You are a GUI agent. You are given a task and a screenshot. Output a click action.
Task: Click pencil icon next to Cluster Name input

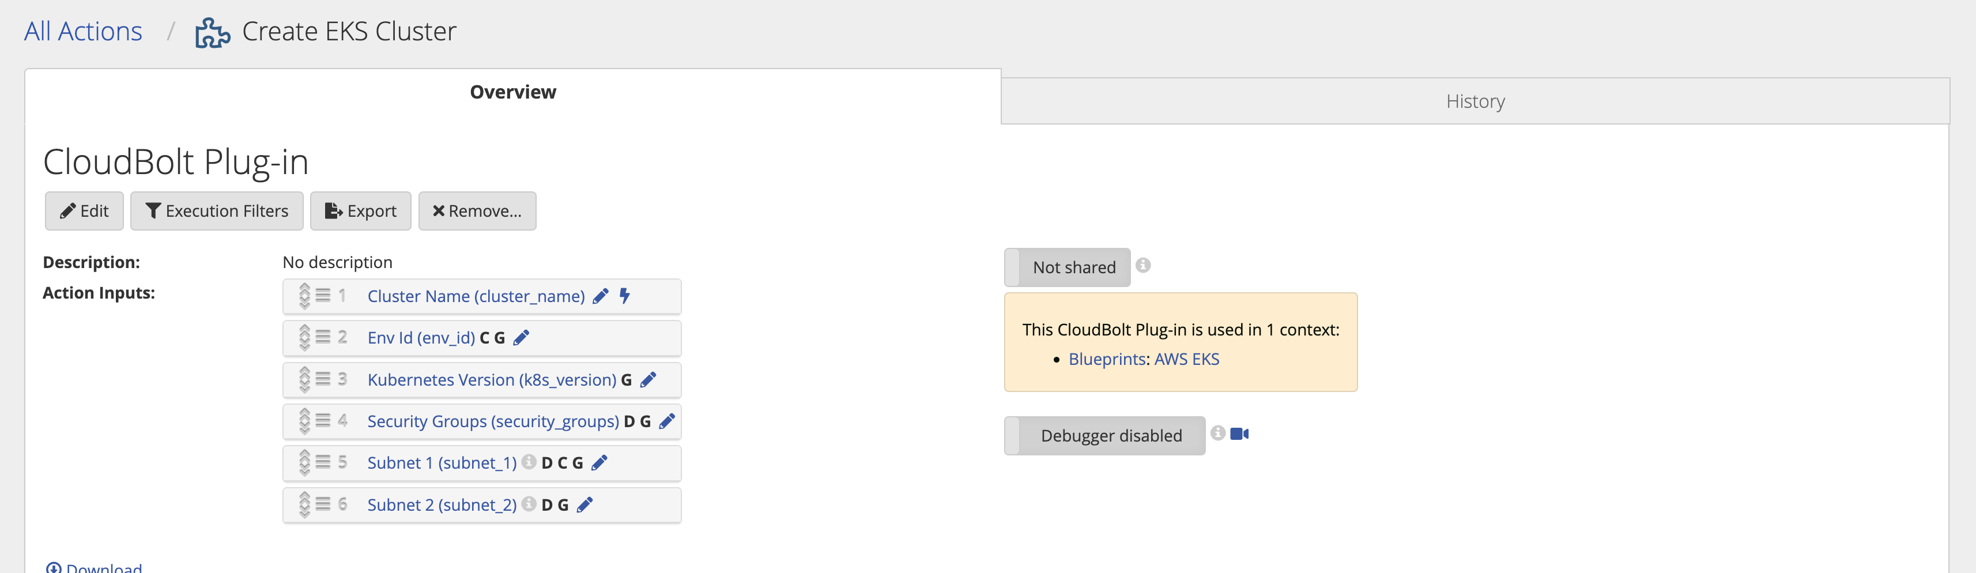point(601,296)
